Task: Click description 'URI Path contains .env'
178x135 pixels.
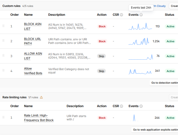Action: click(x=70, y=41)
